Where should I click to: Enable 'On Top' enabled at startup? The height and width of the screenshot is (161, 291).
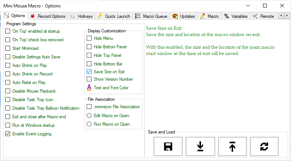[x=7, y=31]
